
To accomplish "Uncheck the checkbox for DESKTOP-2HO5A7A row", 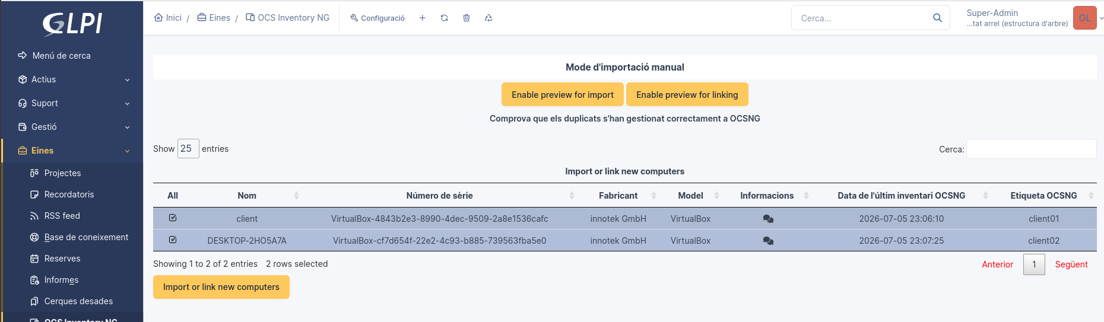I will (x=173, y=240).
